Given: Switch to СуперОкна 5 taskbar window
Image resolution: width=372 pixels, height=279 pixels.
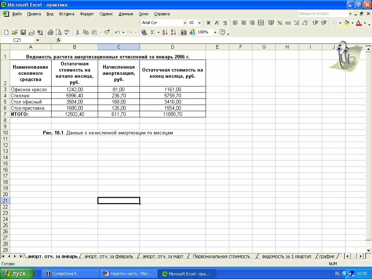Looking at the screenshot, I should click(70, 274).
